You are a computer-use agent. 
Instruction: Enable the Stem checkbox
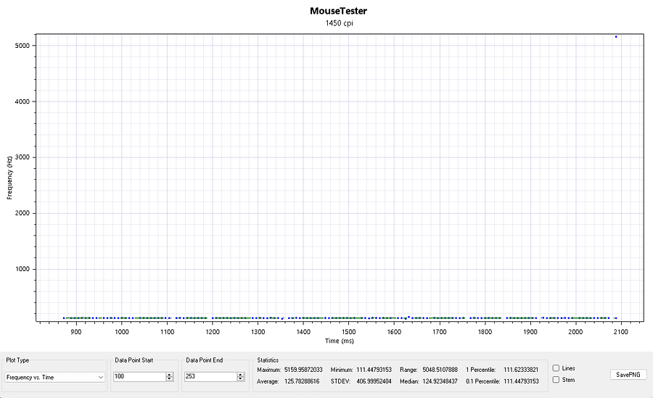(556, 380)
